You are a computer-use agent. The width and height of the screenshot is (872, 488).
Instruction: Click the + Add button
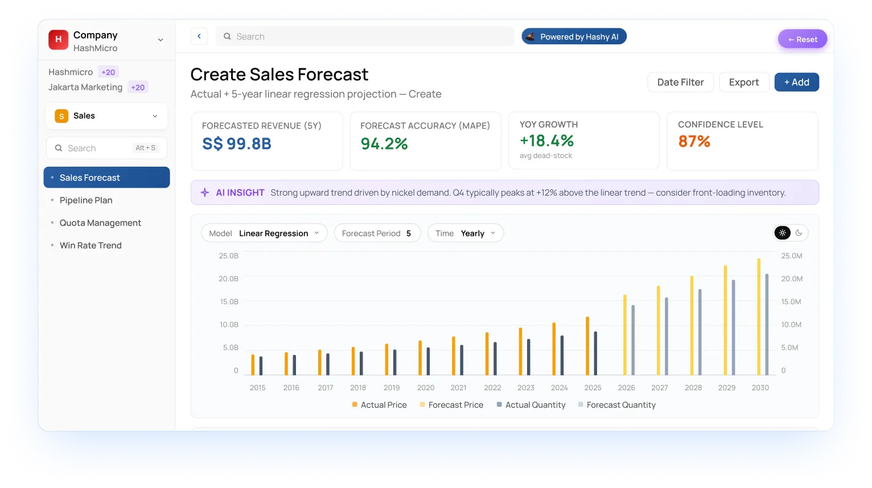pyautogui.click(x=797, y=82)
